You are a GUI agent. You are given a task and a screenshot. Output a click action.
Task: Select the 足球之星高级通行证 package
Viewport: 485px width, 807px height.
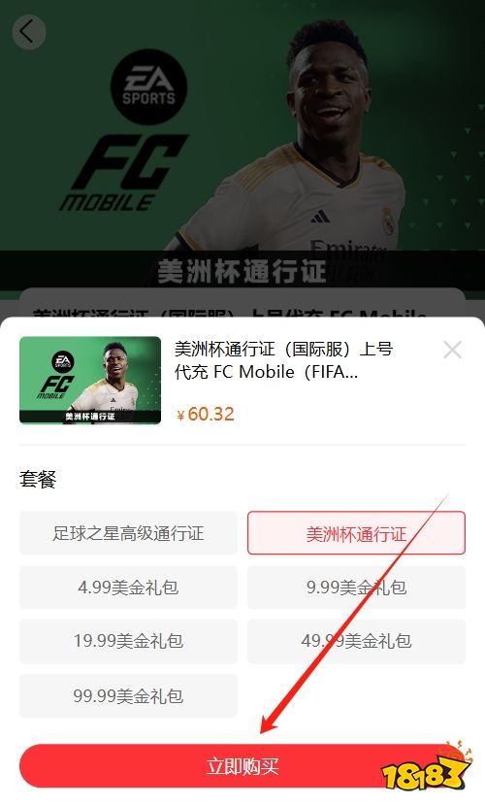coord(128,533)
